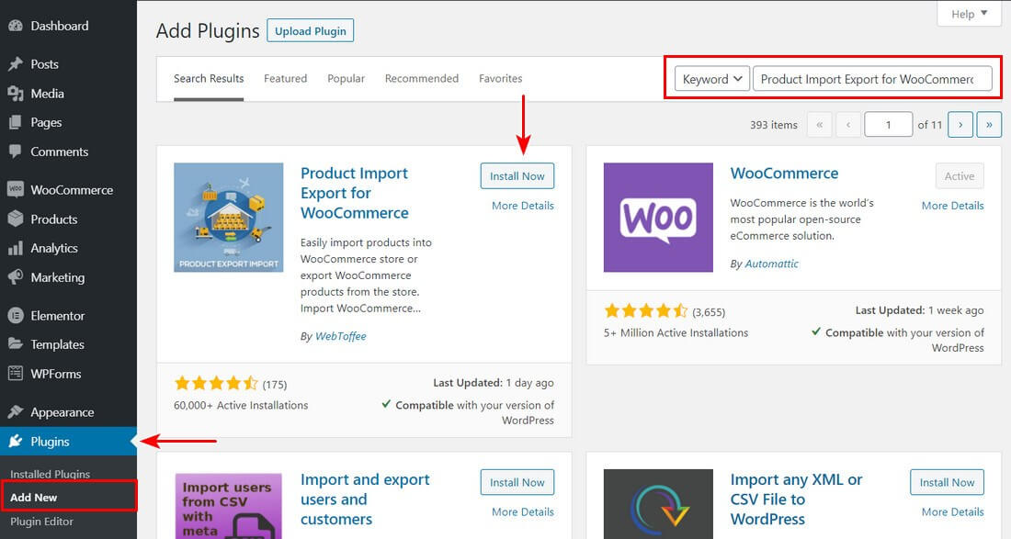Jump to the last results page
The height and width of the screenshot is (539, 1011).
point(989,125)
